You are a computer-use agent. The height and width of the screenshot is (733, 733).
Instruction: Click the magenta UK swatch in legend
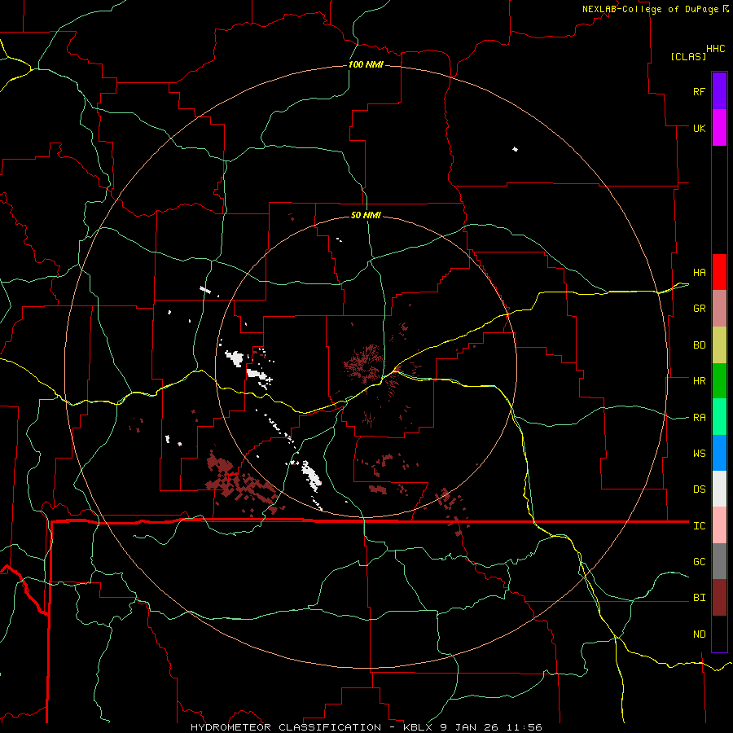pyautogui.click(x=719, y=128)
